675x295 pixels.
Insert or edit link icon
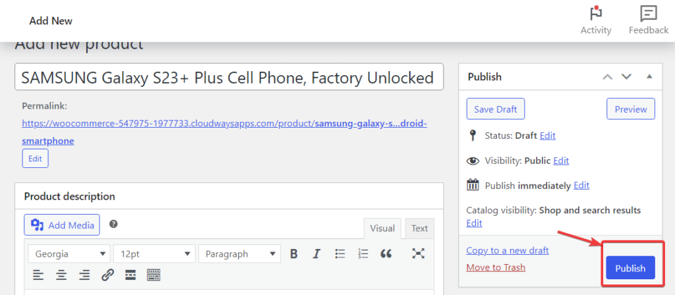click(x=107, y=275)
